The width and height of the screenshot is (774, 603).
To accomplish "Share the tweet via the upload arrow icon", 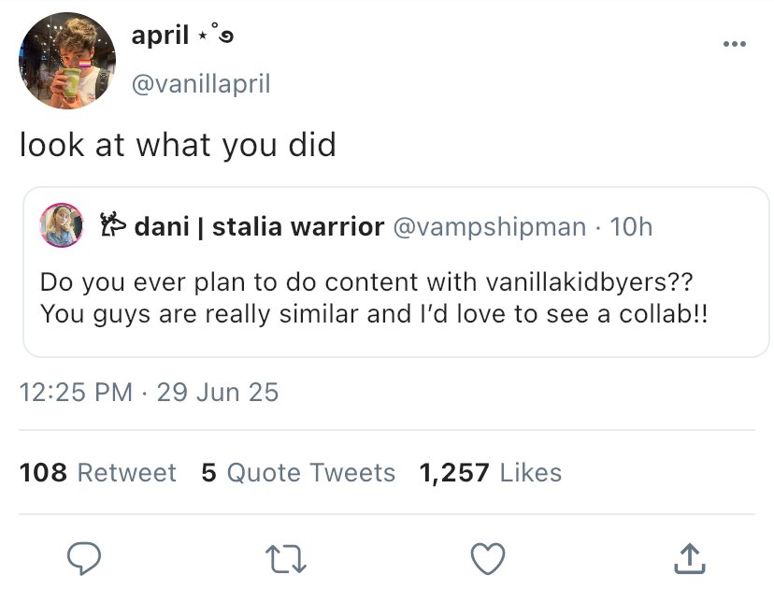I will click(x=687, y=558).
